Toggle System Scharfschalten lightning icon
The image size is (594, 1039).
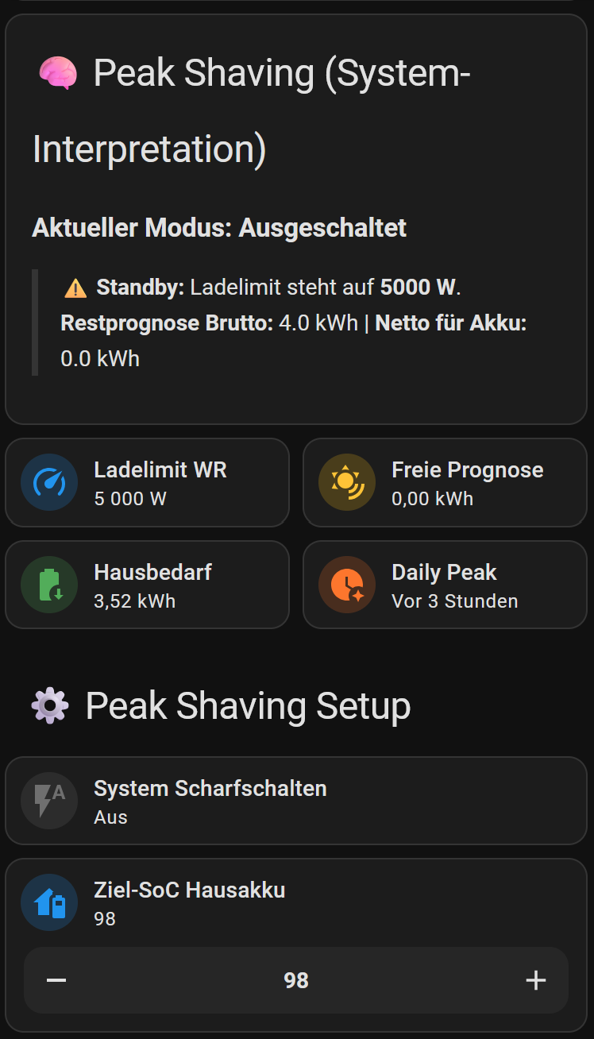pos(49,801)
